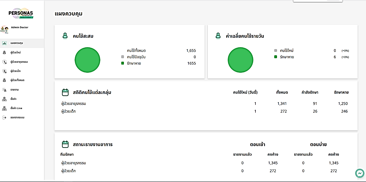This screenshot has width=366, height=182.
Task: Click the ตั้งค่า Line group icon
Action: pyautogui.click(x=4, y=108)
